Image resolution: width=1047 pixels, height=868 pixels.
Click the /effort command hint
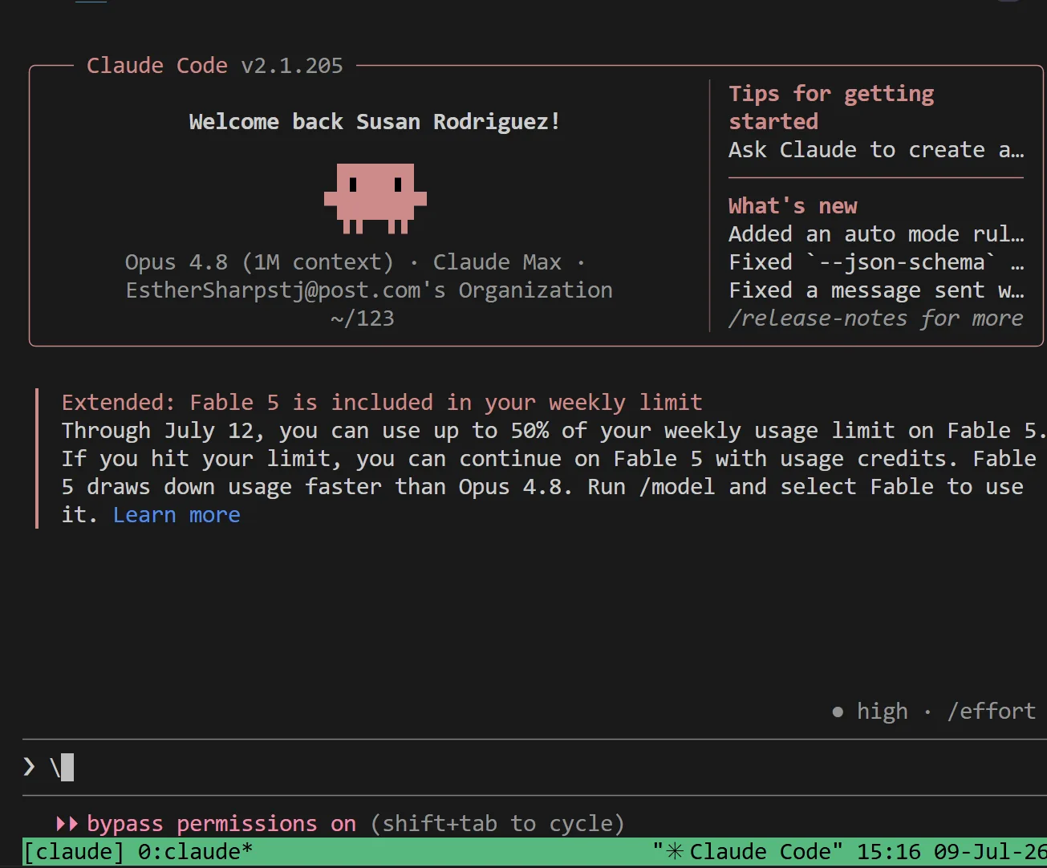pos(992,712)
